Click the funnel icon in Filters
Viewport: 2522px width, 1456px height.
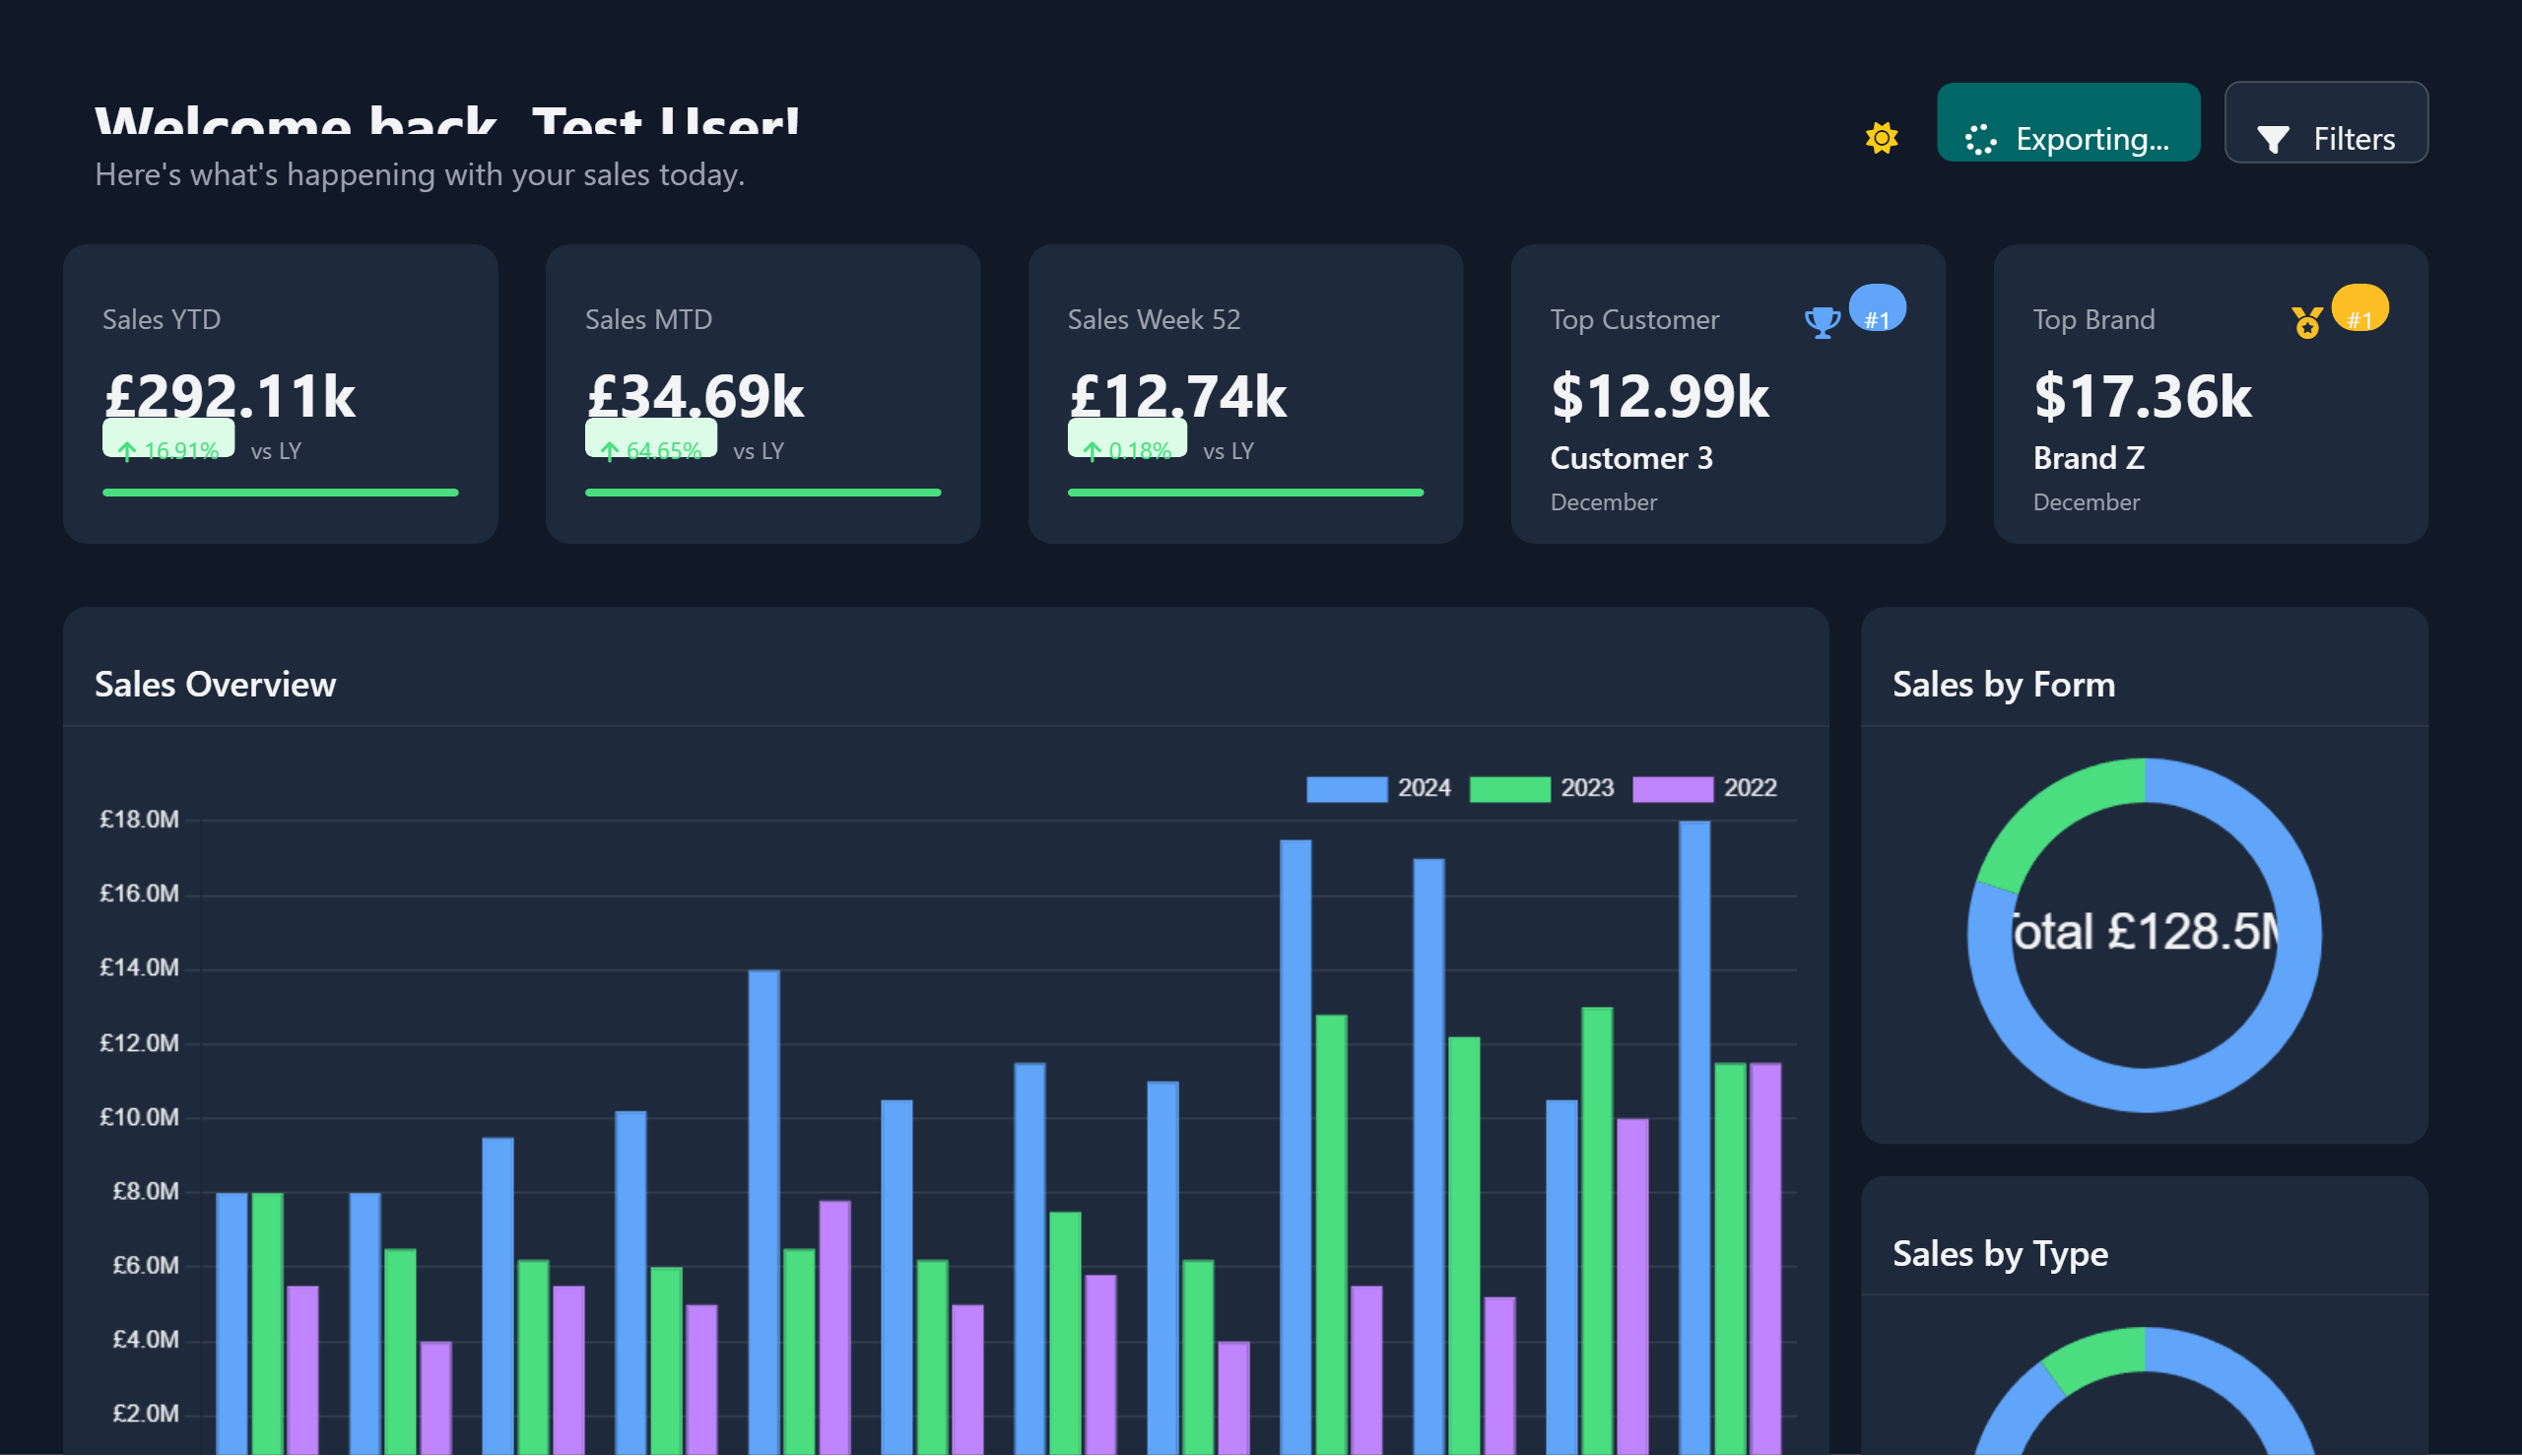[2273, 139]
